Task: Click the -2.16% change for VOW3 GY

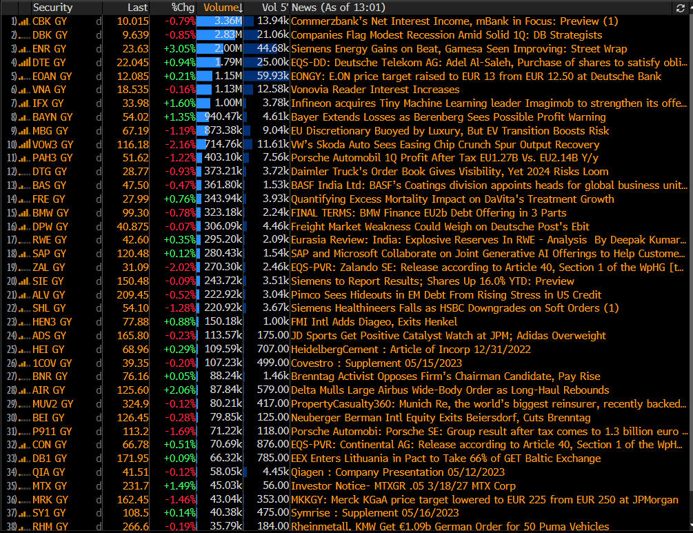Action: (x=181, y=145)
